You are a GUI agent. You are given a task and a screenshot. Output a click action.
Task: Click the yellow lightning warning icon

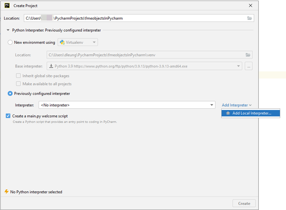pos(6,192)
